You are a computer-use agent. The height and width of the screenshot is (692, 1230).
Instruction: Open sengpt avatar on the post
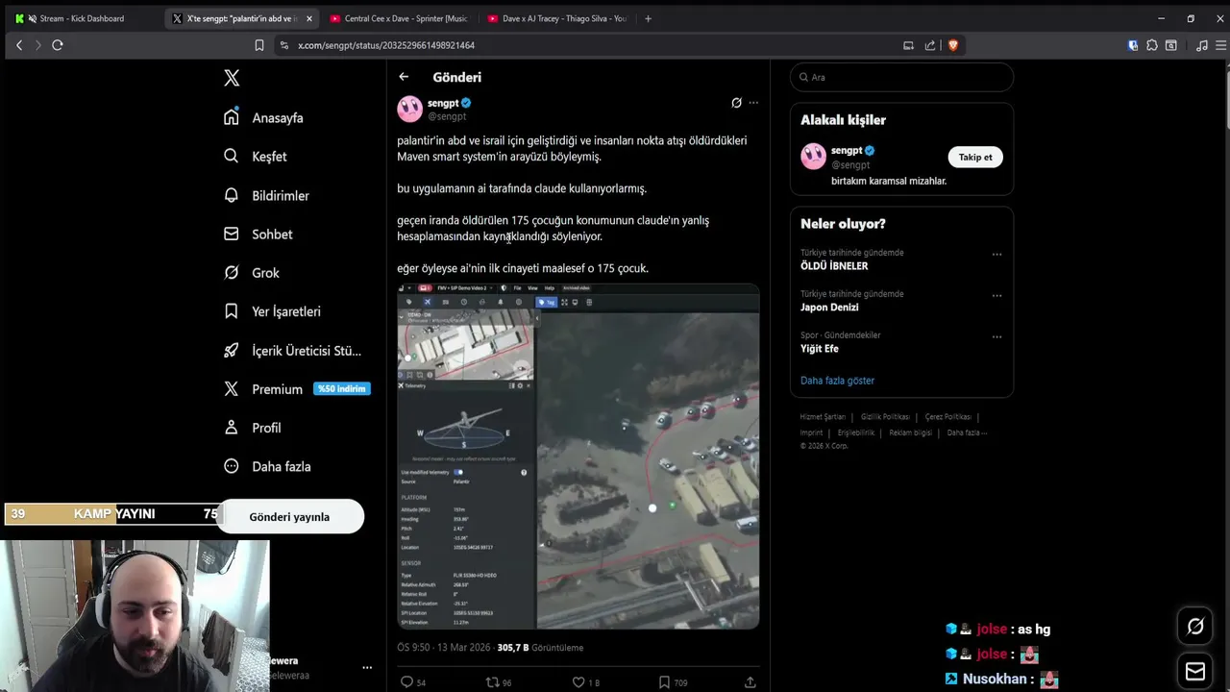click(410, 109)
